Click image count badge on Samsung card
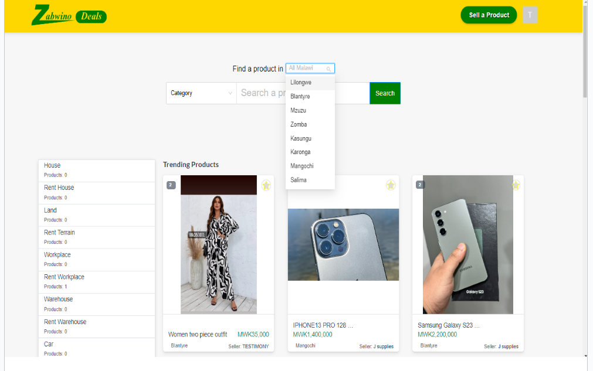 [420, 185]
